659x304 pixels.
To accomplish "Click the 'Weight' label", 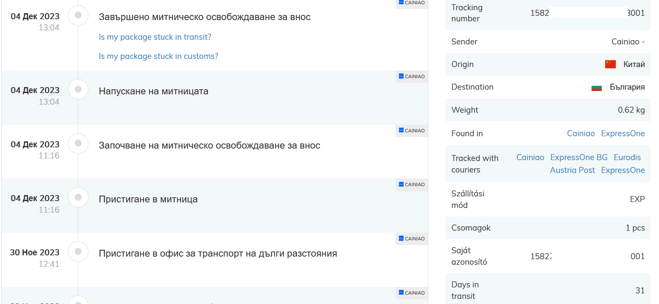I will pos(465,110).
